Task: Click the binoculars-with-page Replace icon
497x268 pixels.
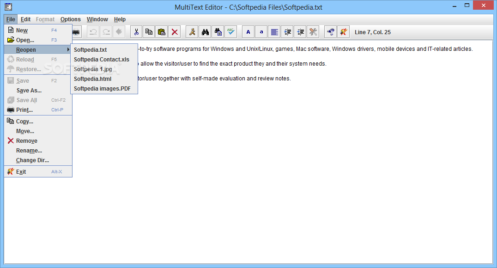Action: click(x=218, y=32)
